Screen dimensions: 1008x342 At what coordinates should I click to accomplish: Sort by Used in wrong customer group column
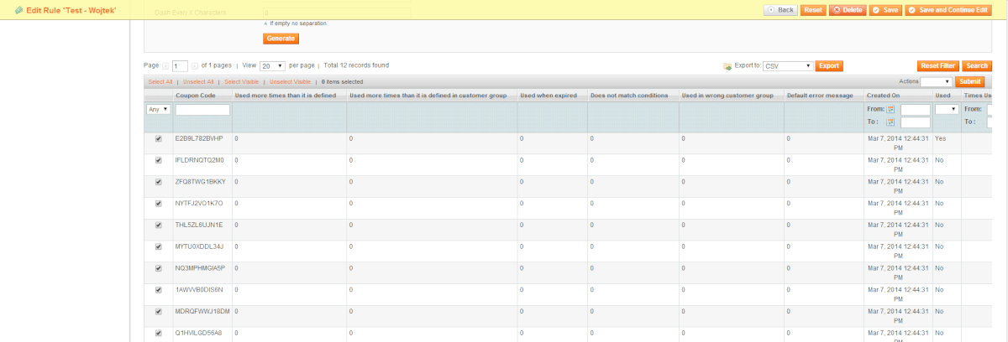[727, 96]
